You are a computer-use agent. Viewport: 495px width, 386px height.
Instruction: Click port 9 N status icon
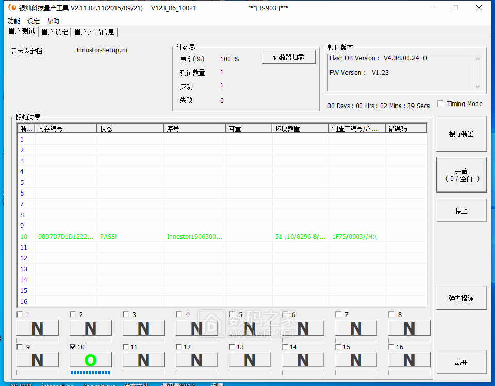pyautogui.click(x=37, y=360)
